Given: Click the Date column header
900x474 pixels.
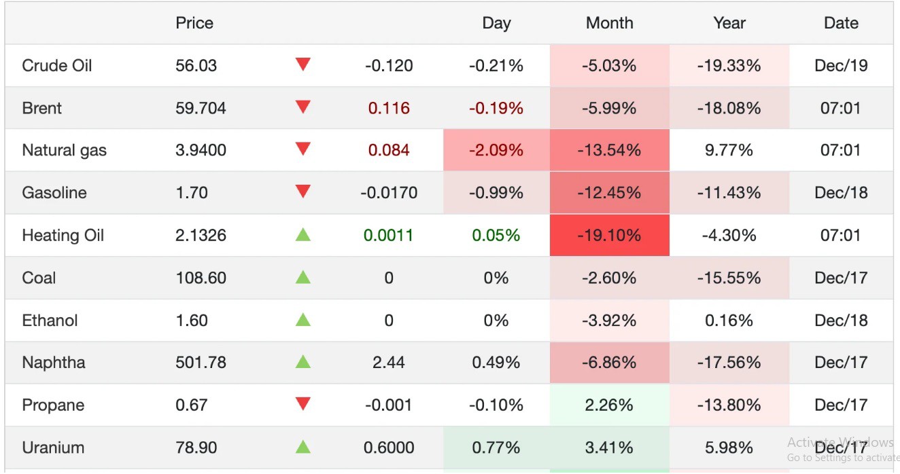Looking at the screenshot, I should click(841, 23).
